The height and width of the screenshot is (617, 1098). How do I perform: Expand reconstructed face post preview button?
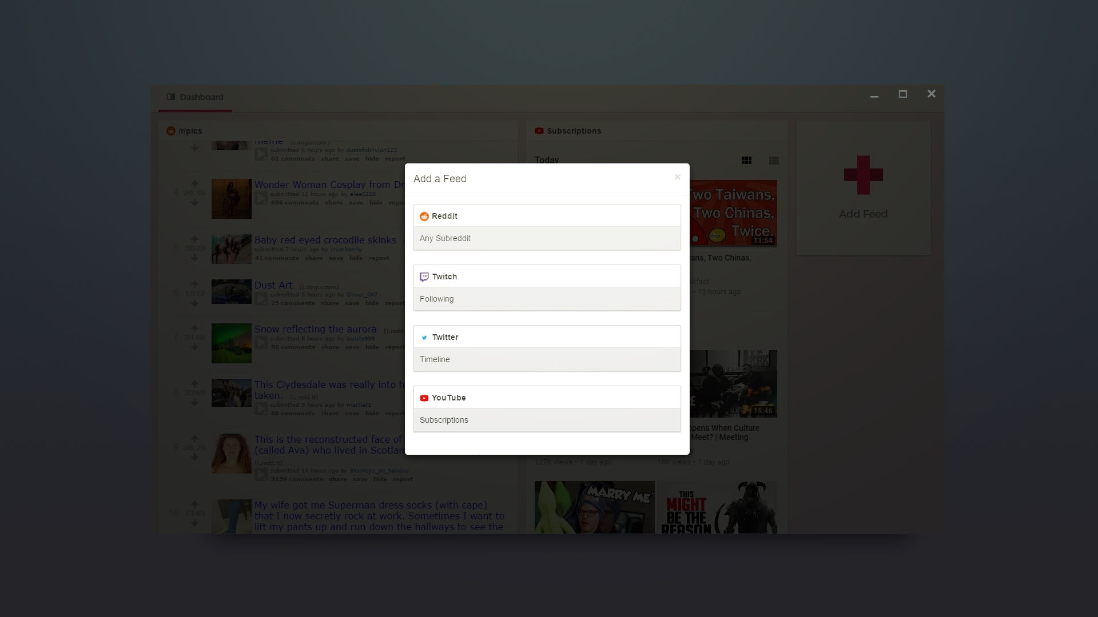261,474
